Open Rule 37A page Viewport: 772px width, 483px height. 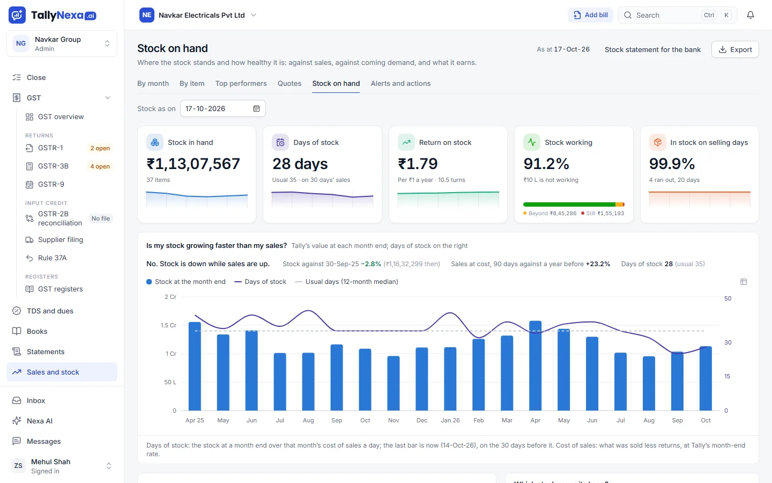68,258
